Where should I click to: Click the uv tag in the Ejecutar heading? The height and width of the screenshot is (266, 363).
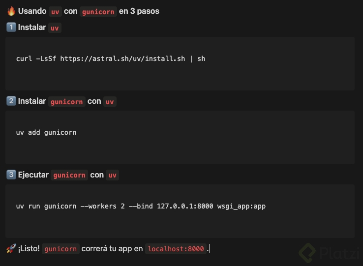point(113,176)
